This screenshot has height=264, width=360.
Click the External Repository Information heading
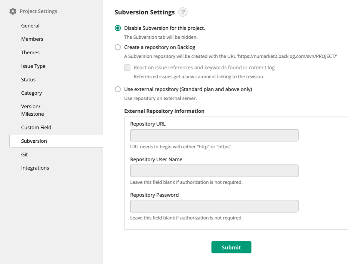[x=164, y=111]
